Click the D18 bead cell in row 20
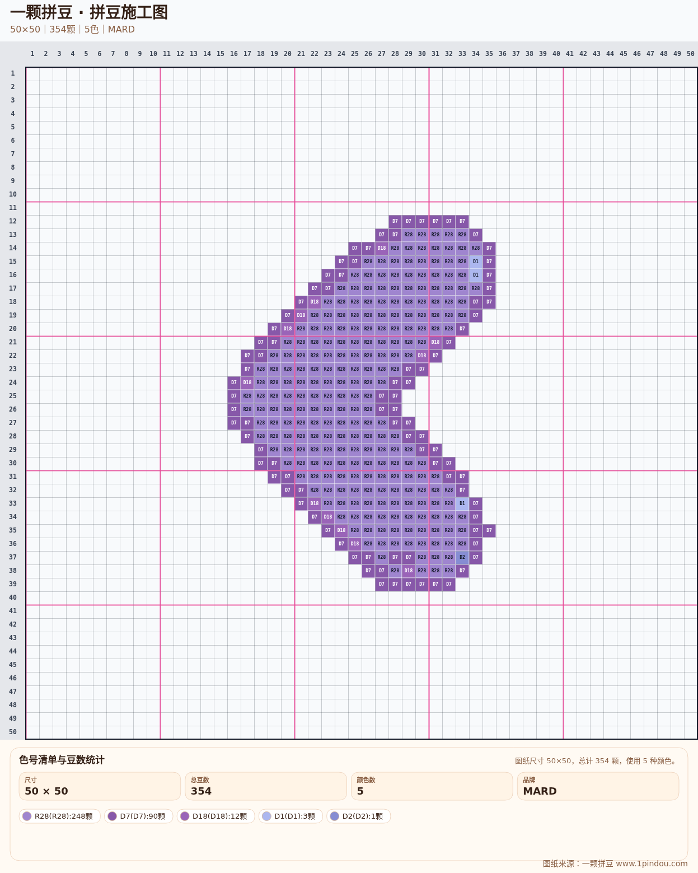698x873 pixels. 288,329
